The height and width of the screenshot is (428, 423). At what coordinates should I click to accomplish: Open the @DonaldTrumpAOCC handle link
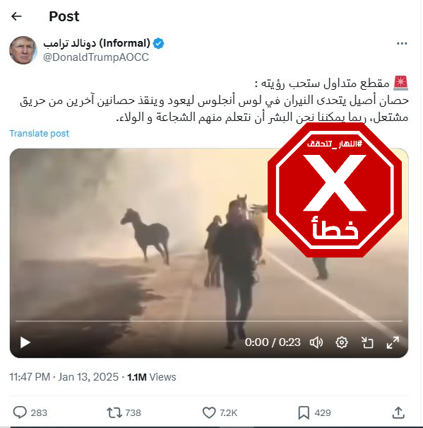tap(96, 57)
